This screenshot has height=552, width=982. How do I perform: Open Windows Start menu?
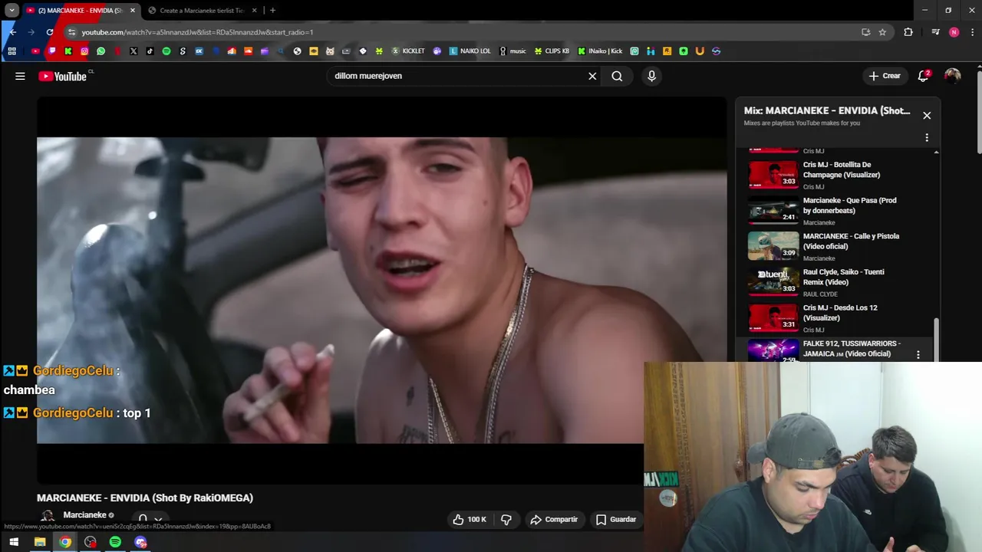14,542
